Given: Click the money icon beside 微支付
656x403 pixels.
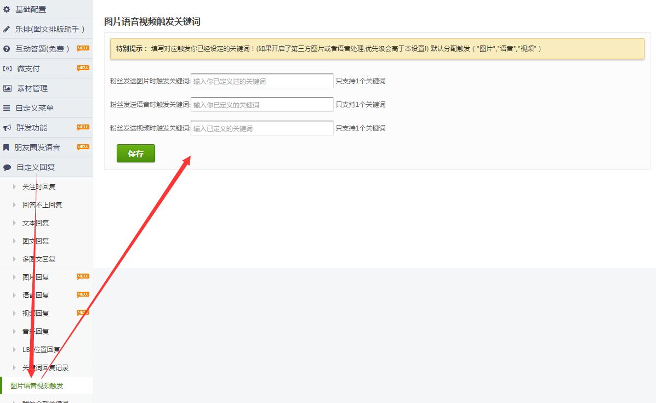Looking at the screenshot, I should coord(7,69).
